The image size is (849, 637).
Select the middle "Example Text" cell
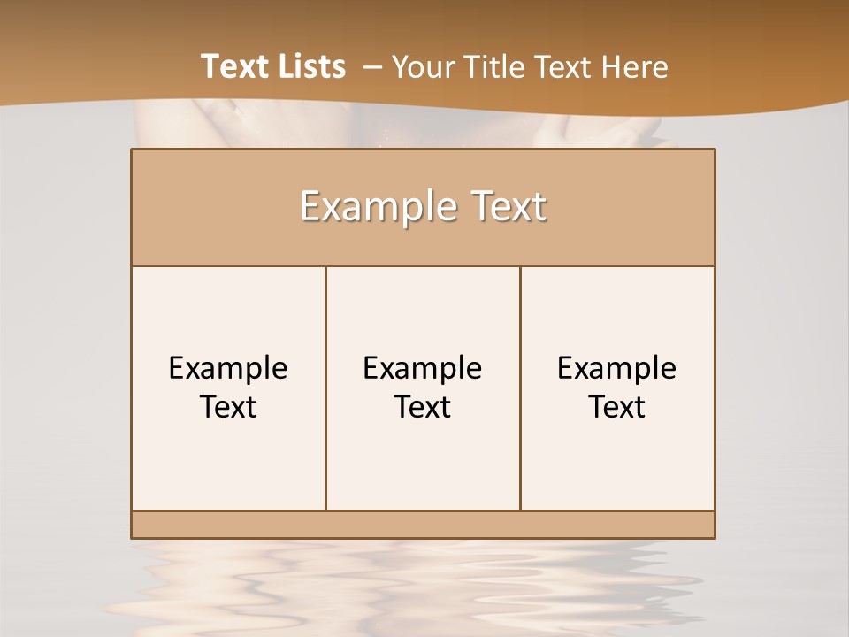pos(423,388)
